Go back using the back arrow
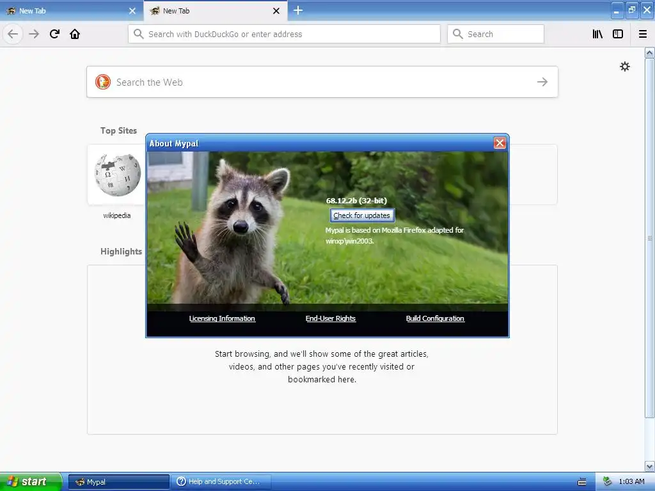Viewport: 655px width, 491px height. click(13, 34)
